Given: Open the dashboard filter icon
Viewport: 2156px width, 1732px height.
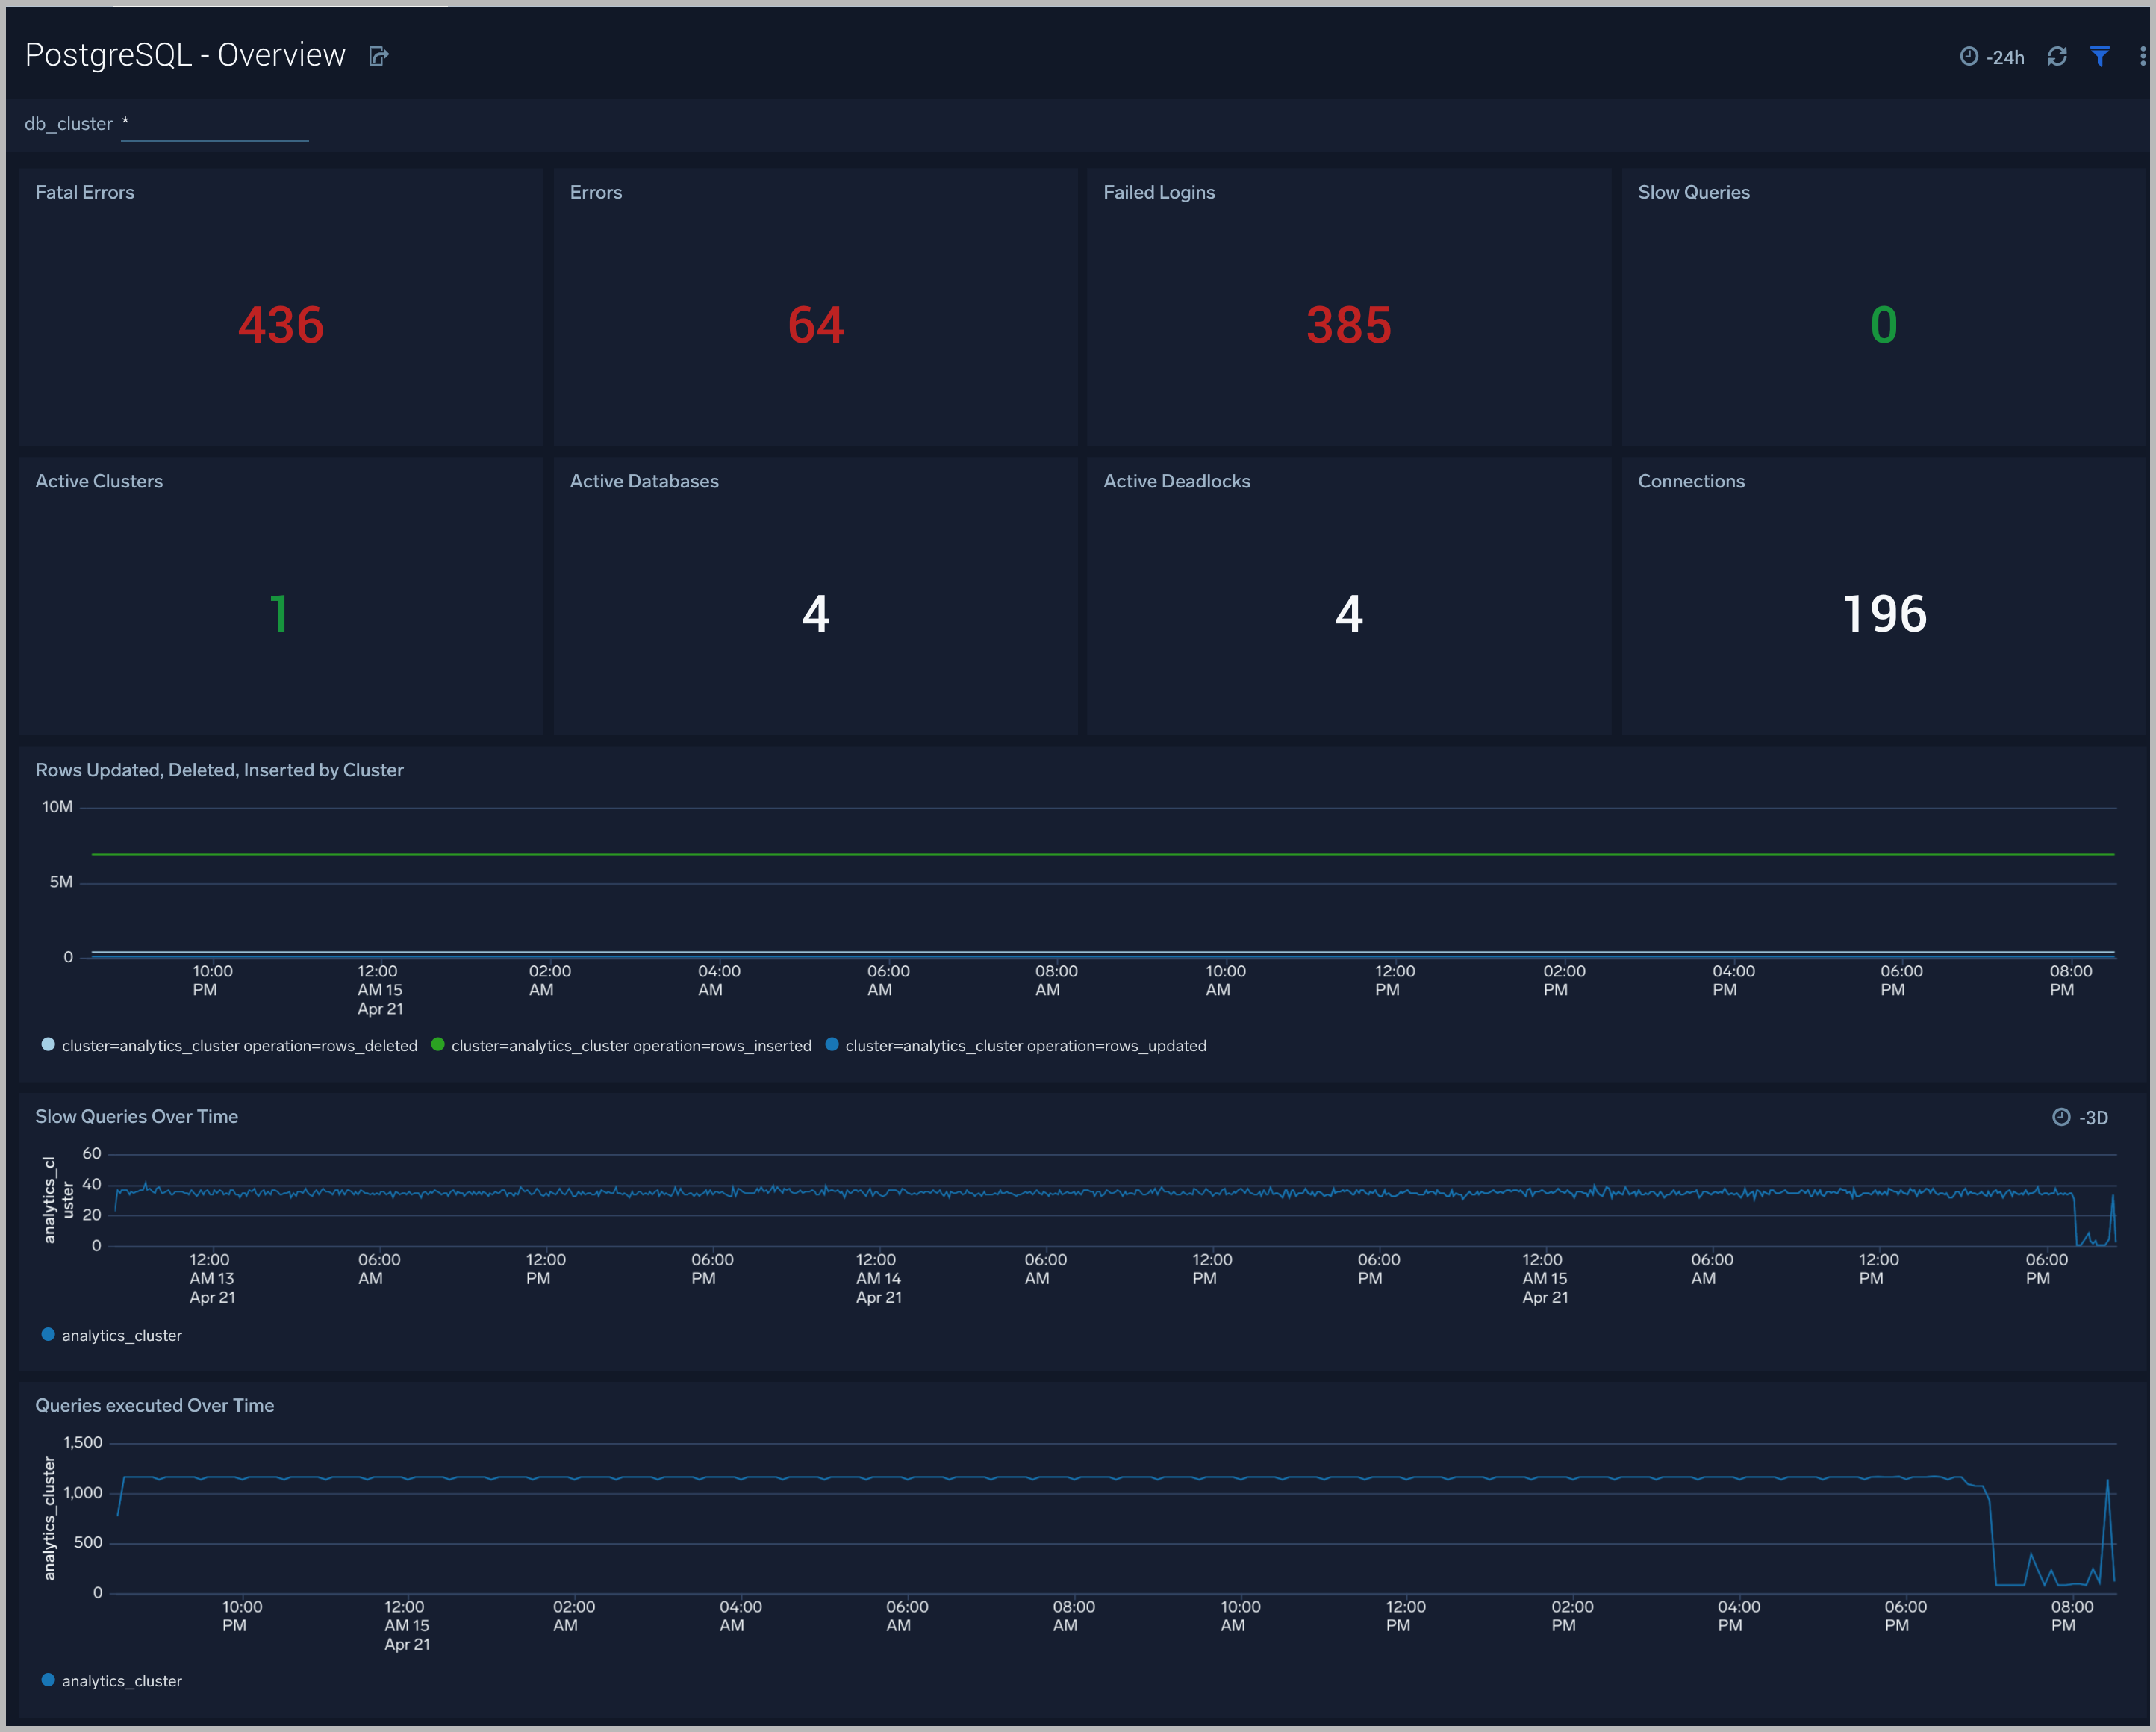Looking at the screenshot, I should [x=2099, y=56].
